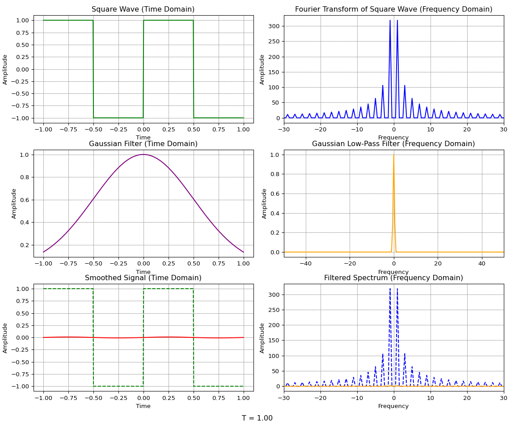
Task: Click the Fourier Transform of Square Wave title
Action: click(393, 9)
